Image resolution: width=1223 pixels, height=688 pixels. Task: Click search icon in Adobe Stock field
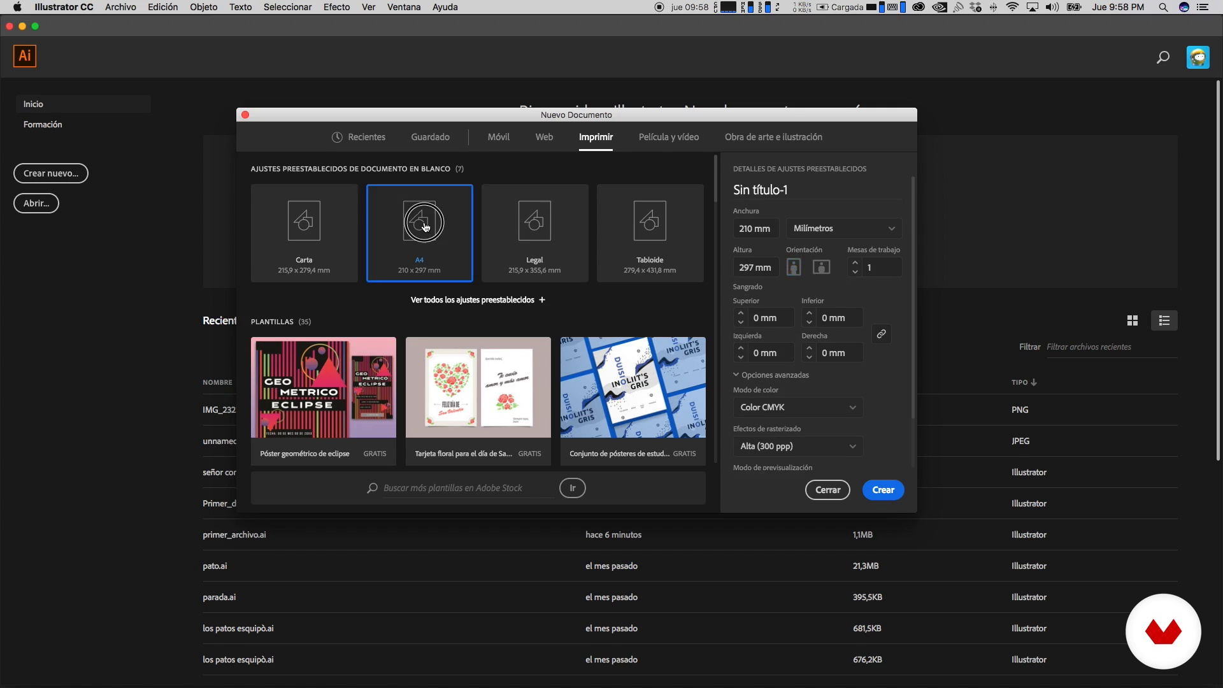click(x=372, y=489)
